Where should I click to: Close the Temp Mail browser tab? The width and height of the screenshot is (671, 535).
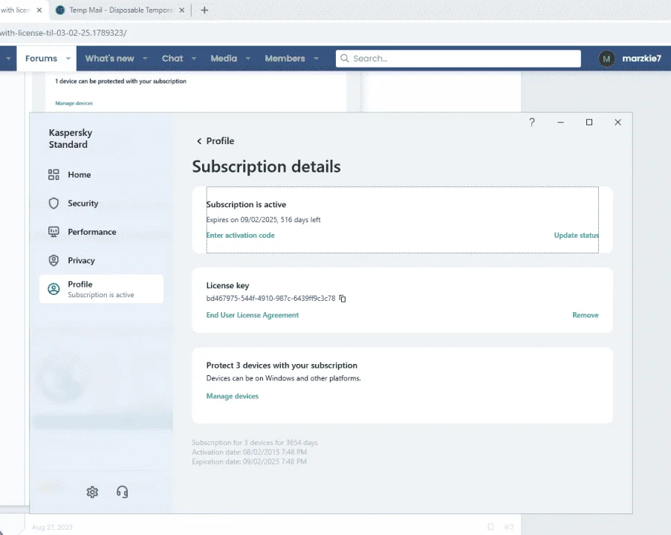[x=182, y=10]
